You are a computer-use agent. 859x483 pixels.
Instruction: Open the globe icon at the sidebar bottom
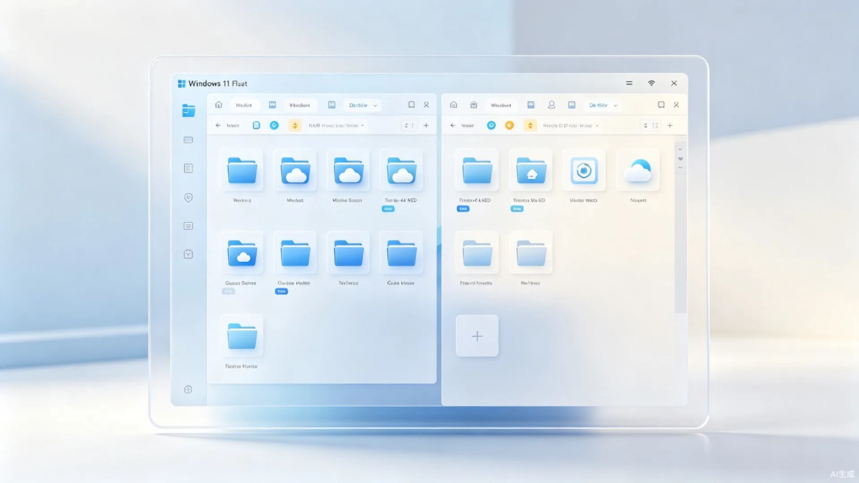tap(188, 390)
